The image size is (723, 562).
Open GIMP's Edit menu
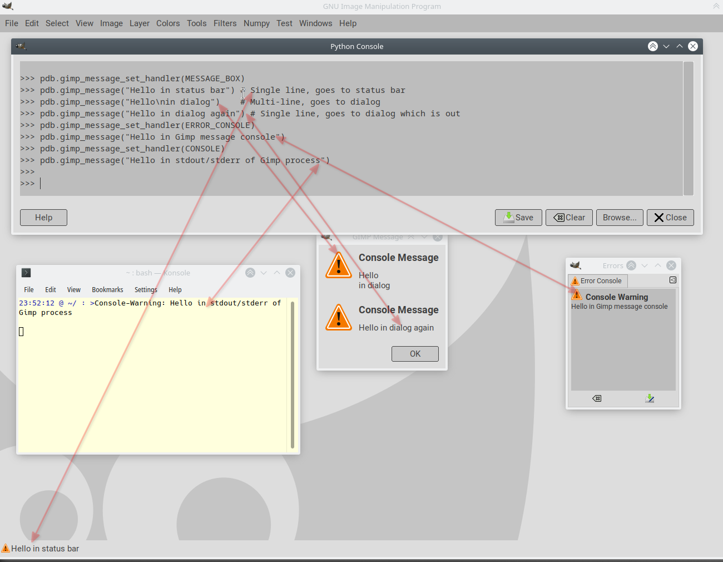[x=32, y=23]
